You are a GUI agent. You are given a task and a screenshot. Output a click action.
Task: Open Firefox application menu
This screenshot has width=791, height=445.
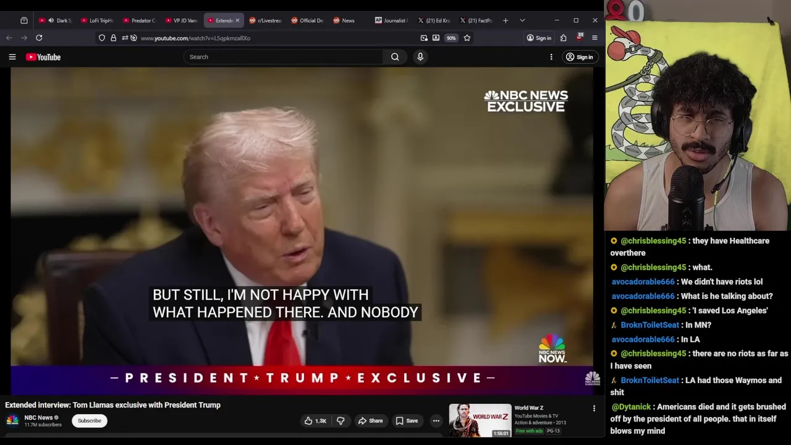tap(594, 38)
